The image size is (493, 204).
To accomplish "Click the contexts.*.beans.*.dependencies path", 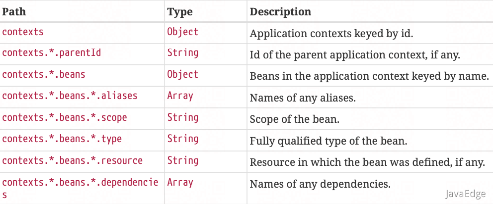I will pyautogui.click(x=80, y=183).
